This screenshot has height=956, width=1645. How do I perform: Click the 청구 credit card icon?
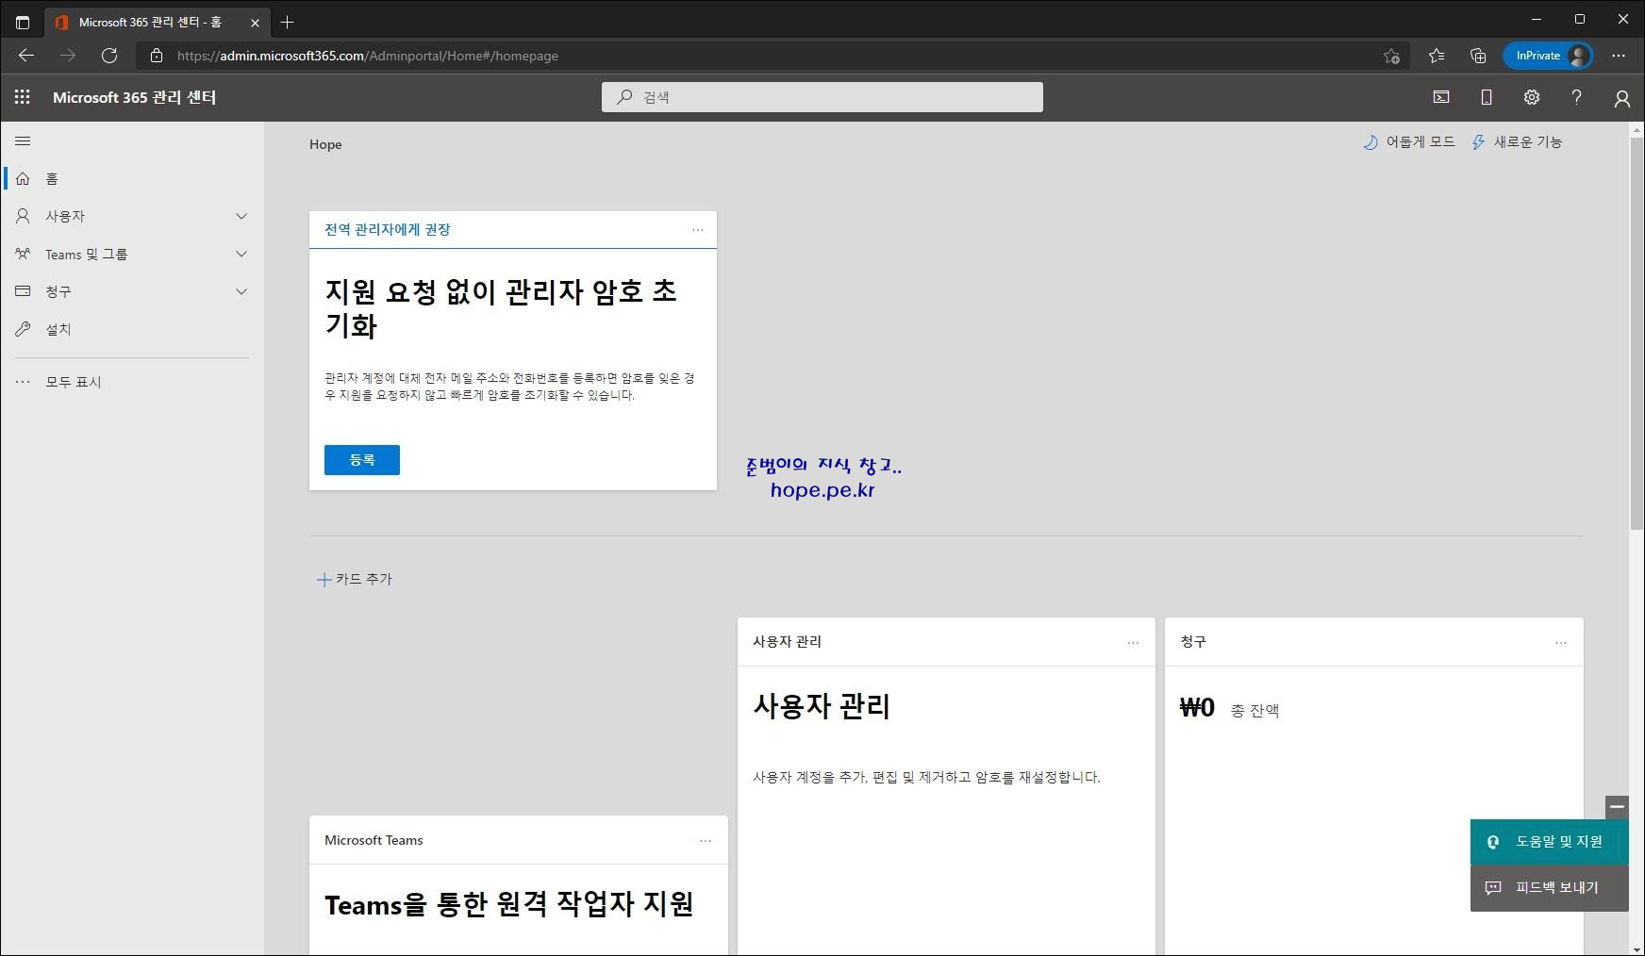[23, 291]
